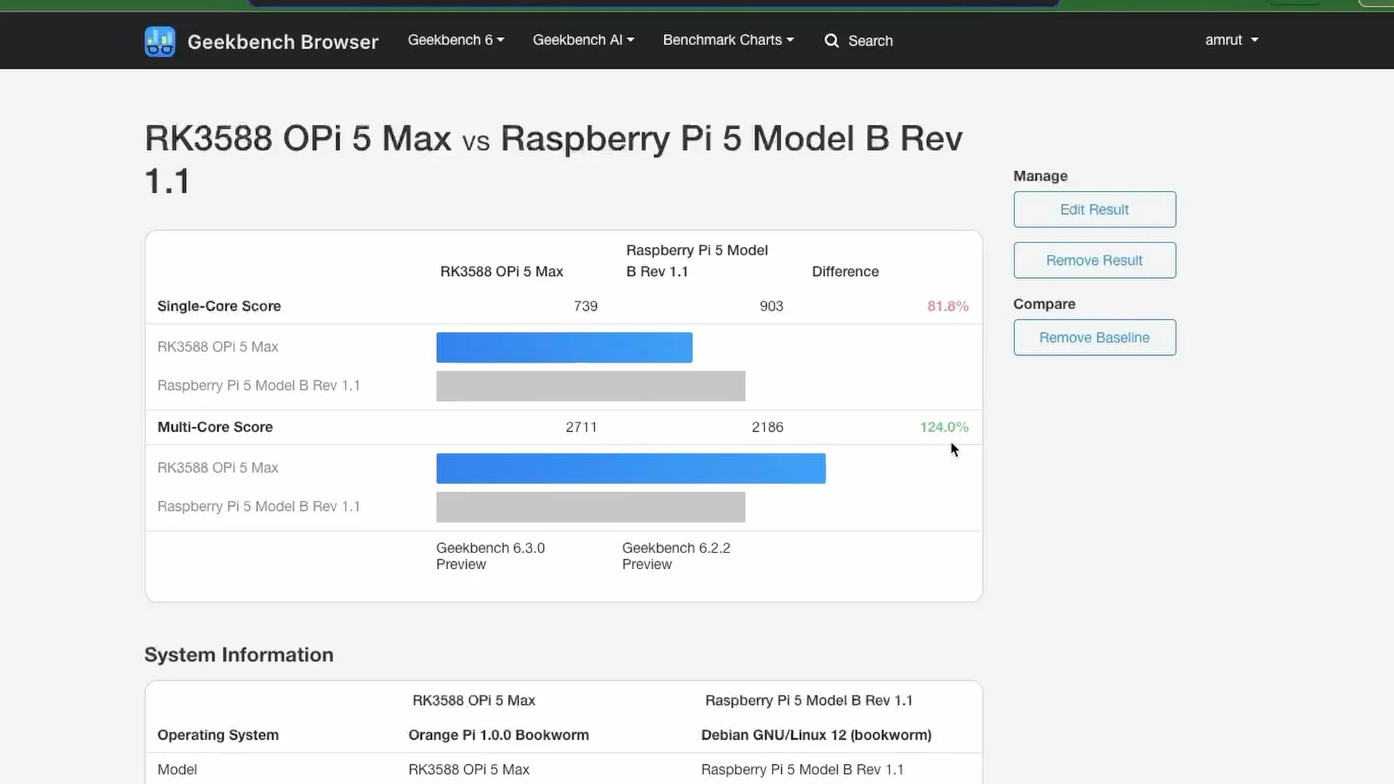Click the multi-core Raspberry Pi gray bar
This screenshot has width=1394, height=784.
[590, 507]
